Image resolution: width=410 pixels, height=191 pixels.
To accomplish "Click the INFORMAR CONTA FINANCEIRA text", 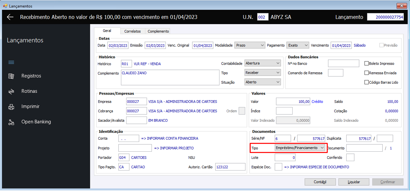I will tap(169, 139).
